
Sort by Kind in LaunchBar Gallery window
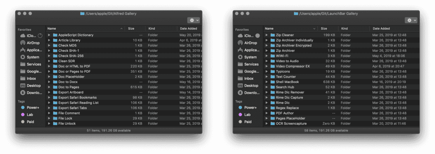354,29
